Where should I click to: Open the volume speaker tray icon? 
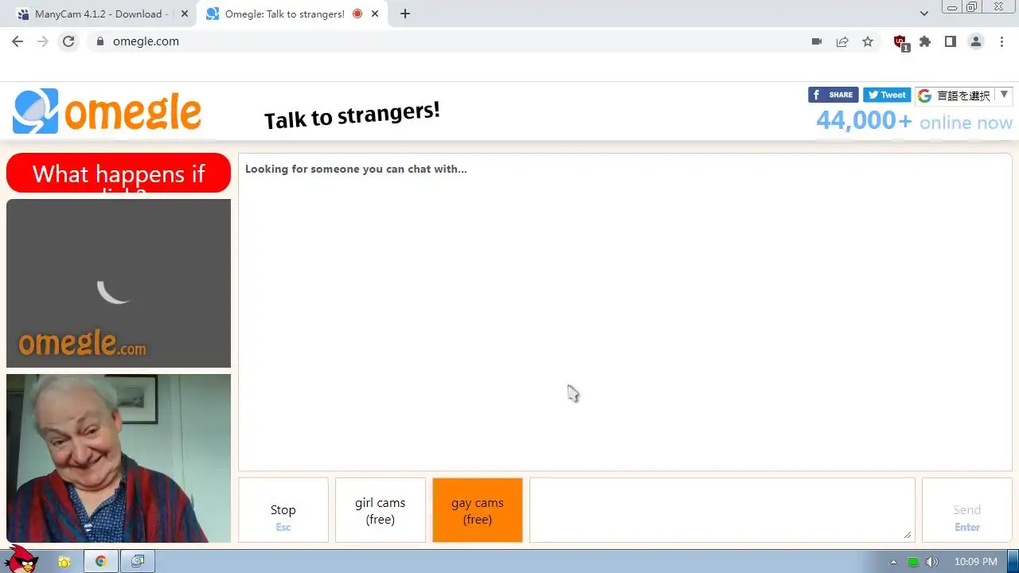coord(932,562)
